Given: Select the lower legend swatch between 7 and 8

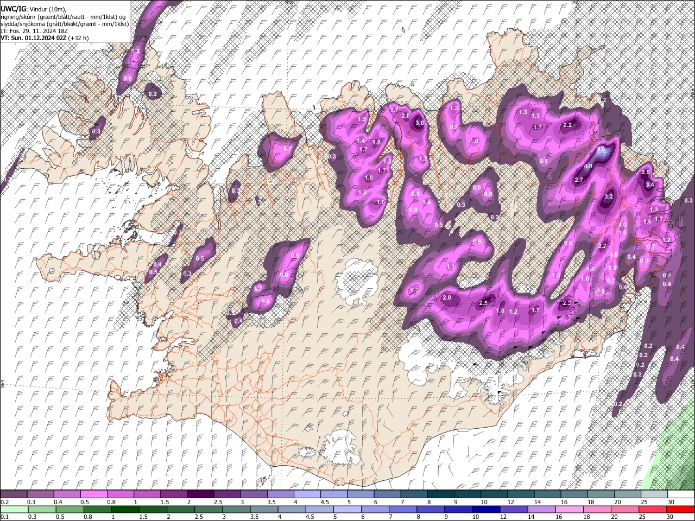Looking at the screenshot, I should [x=403, y=509].
